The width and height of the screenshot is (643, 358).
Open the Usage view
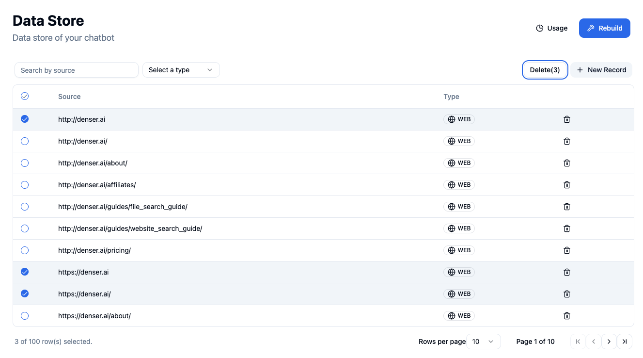(551, 28)
